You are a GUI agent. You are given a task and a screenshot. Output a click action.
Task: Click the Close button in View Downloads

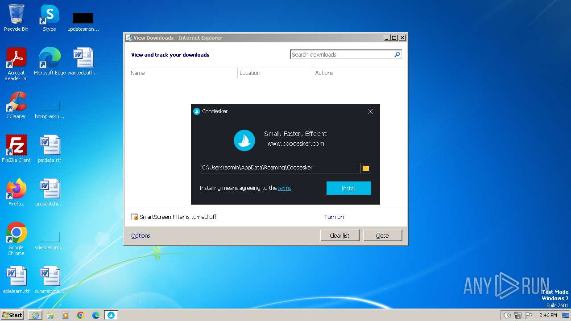tap(382, 235)
